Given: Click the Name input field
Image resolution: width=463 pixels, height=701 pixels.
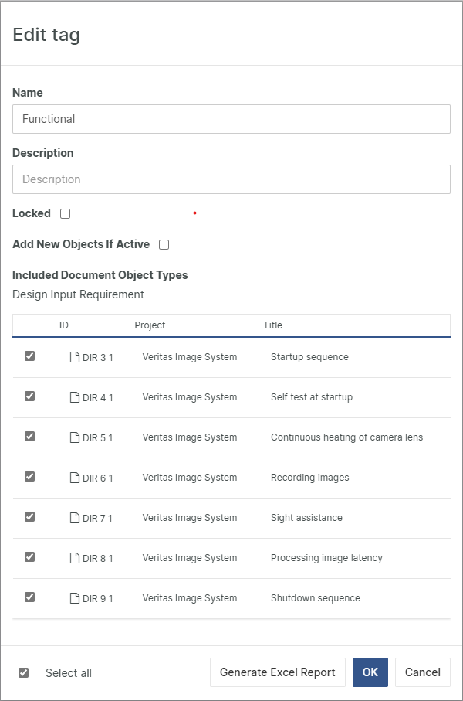Looking at the screenshot, I should (x=231, y=119).
